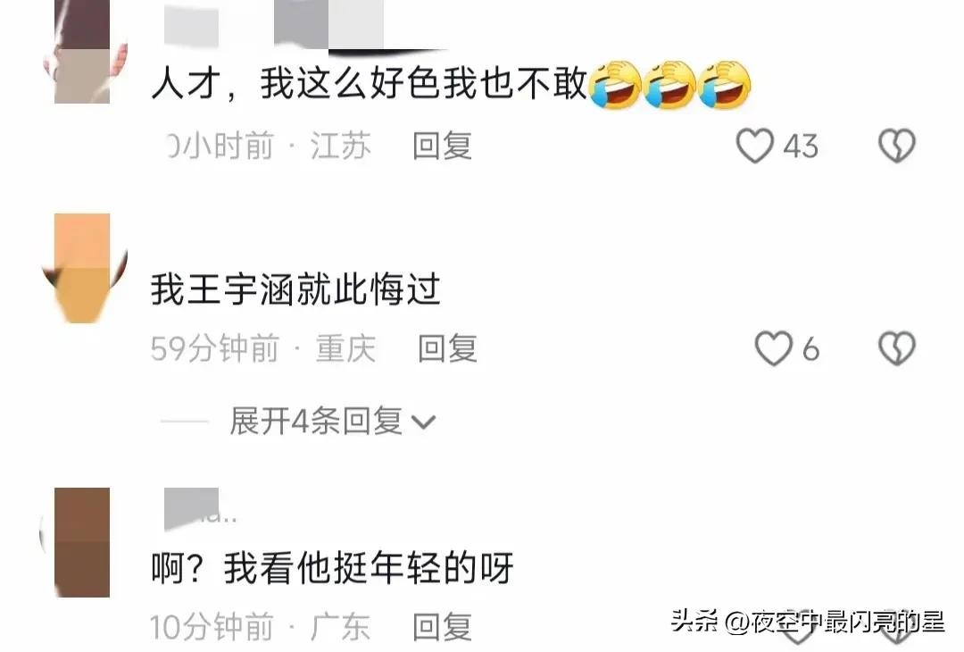
Task: Expand the 展开4条回复 thread
Action: coord(333,422)
